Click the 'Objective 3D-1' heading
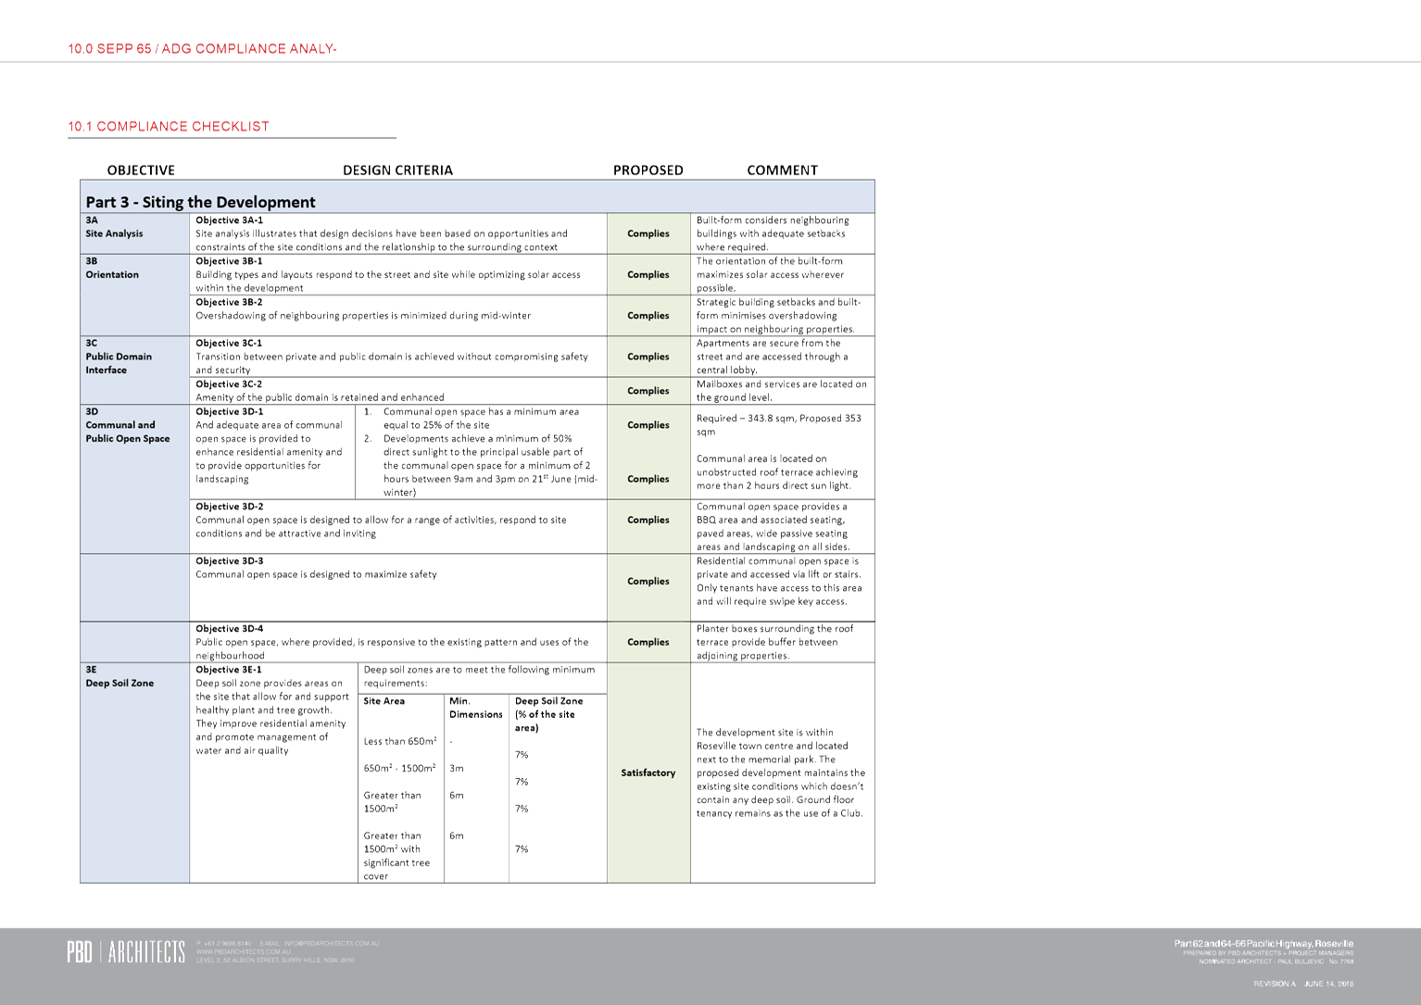 (229, 411)
